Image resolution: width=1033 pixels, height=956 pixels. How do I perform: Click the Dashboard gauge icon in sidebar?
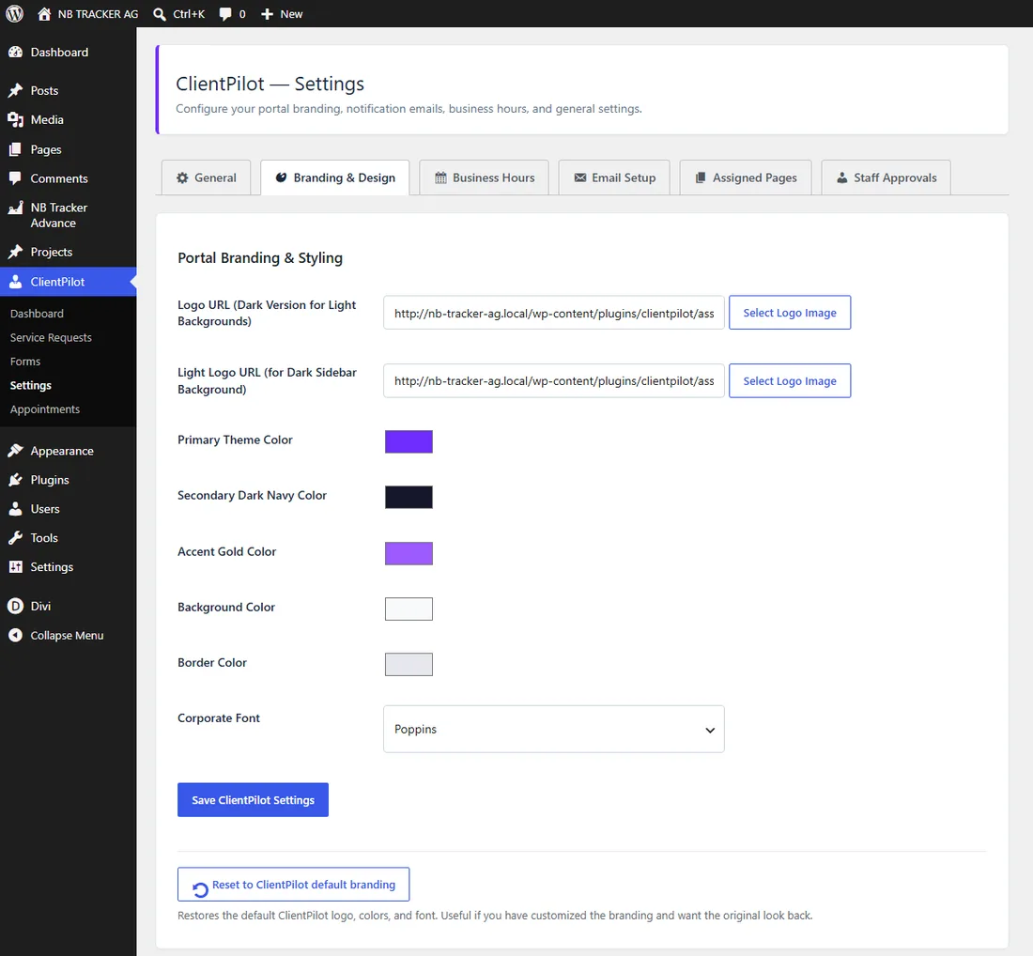pyautogui.click(x=15, y=52)
